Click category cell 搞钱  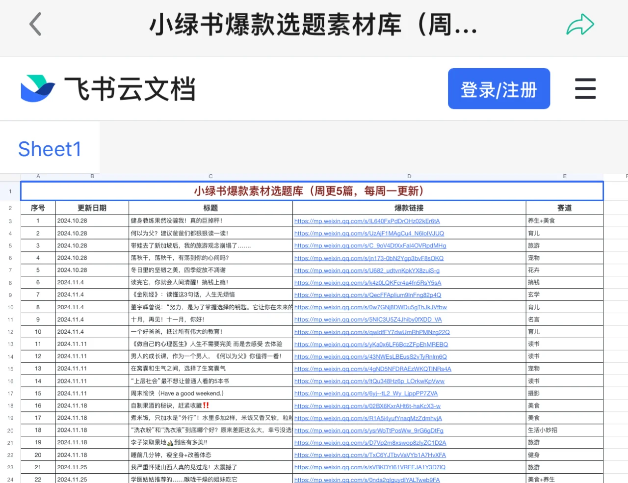point(565,282)
